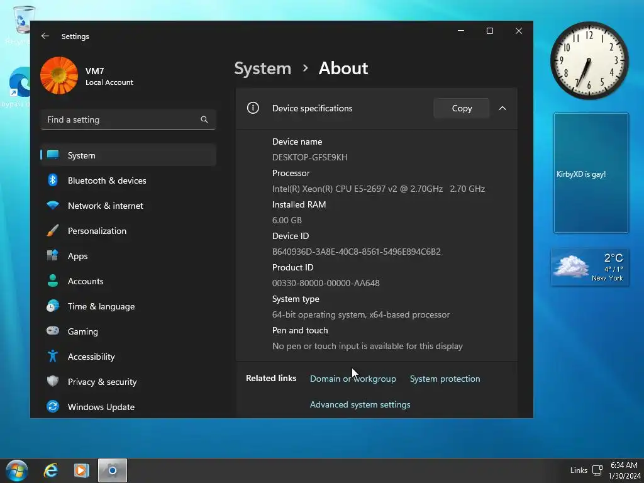Open the Start menu orb
Viewport: 644px width, 483px height.
(17, 470)
